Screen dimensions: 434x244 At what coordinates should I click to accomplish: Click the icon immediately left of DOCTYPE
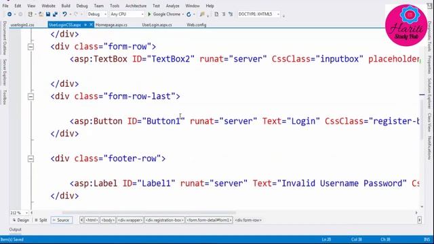click(x=231, y=14)
